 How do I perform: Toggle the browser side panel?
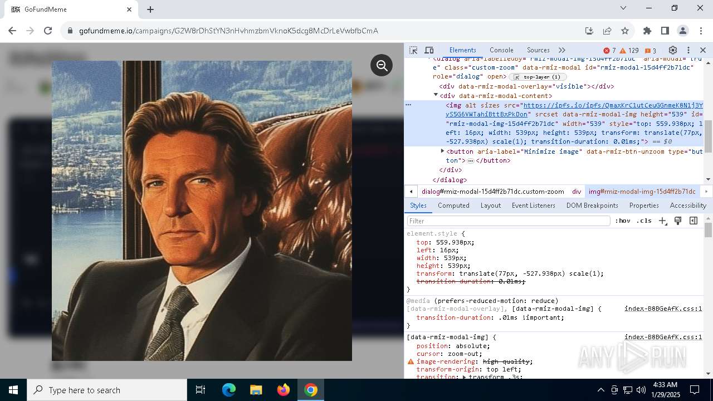point(665,31)
